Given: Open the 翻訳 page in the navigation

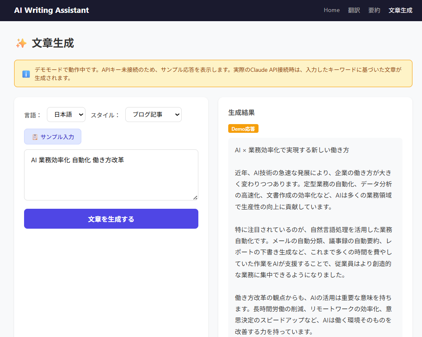Looking at the screenshot, I should click(354, 10).
